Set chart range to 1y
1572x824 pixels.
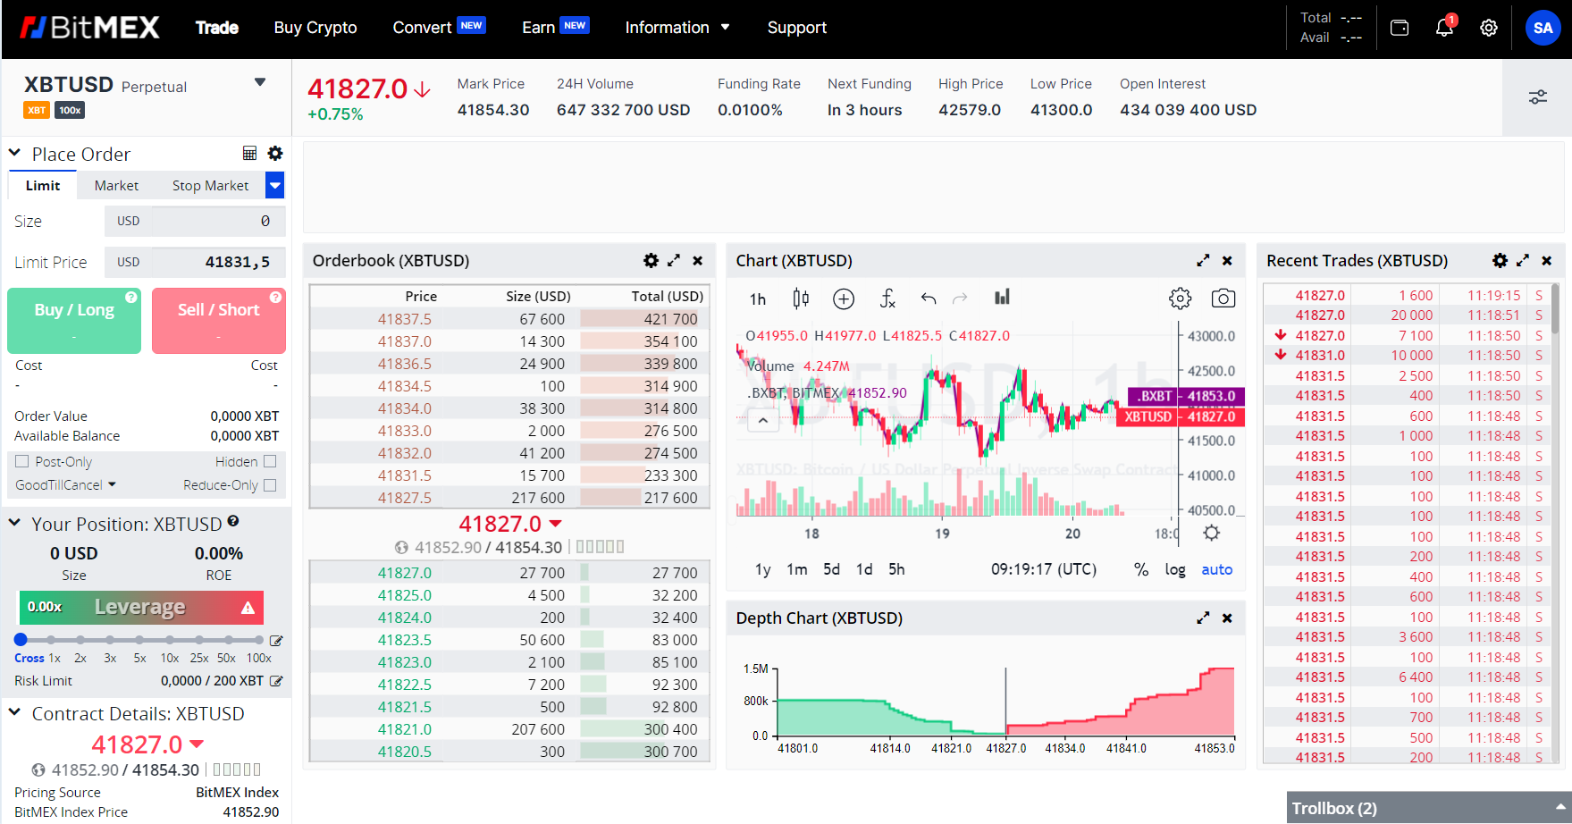[763, 569]
